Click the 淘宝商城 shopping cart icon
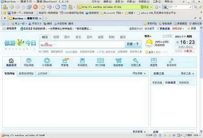The height and width of the screenshot is (138, 203). 118,61
